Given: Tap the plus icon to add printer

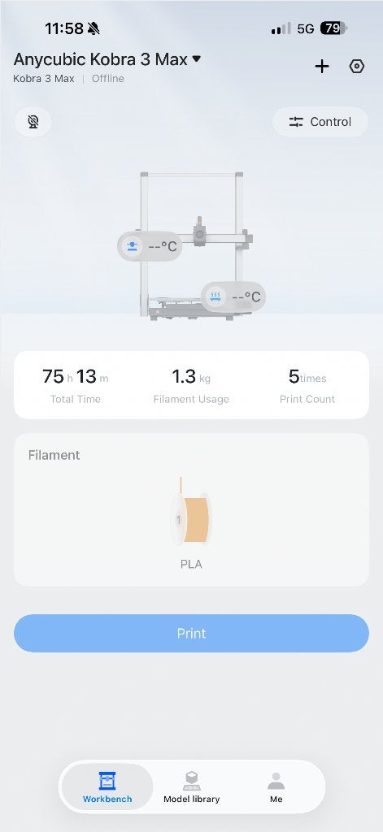Looking at the screenshot, I should (x=322, y=67).
